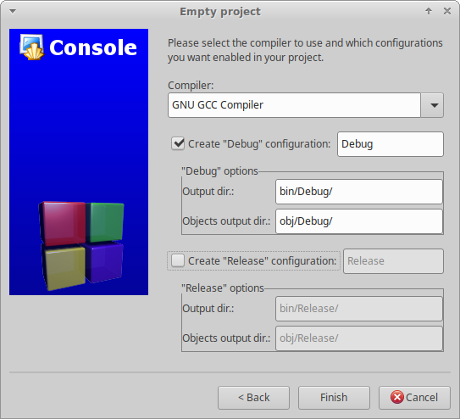The width and height of the screenshot is (460, 419).
Task: Click the obj/Release/ objects output field
Action: pos(359,338)
